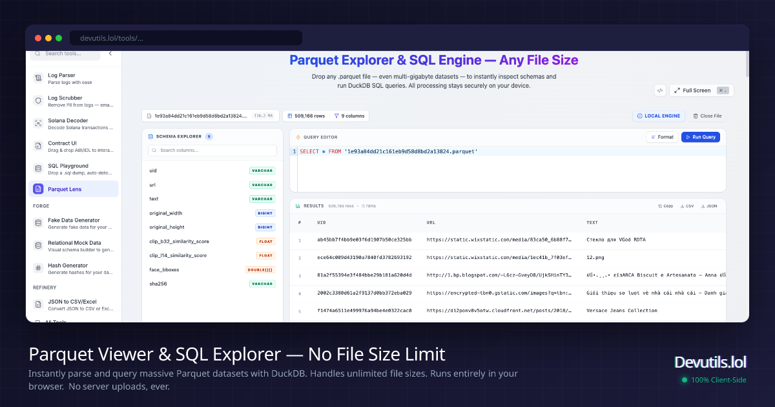Click the browser address bar
This screenshot has height=407, width=775.
click(x=186, y=38)
